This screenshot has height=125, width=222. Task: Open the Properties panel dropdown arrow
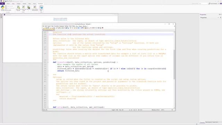(x=218, y=18)
